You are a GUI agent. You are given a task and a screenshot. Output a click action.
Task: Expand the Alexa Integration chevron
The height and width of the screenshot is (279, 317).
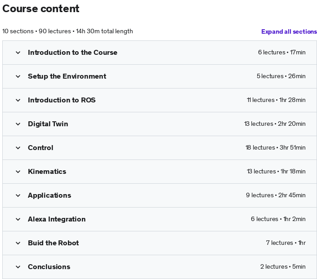tap(18, 220)
